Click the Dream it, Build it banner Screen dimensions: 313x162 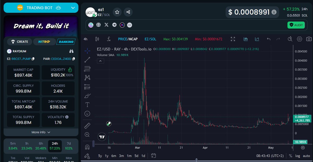(x=41, y=26)
